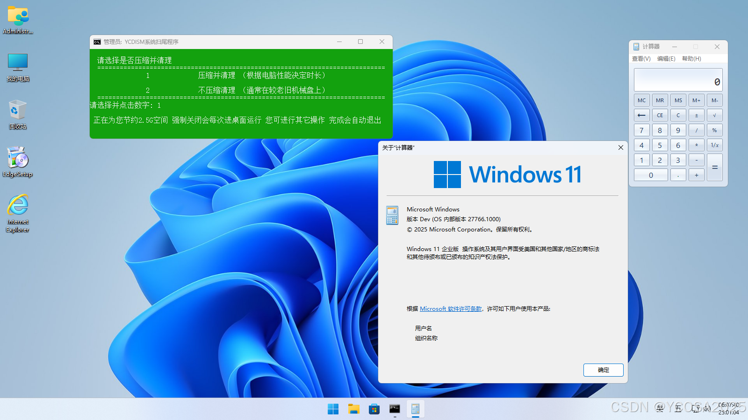This screenshot has height=420, width=748.
Task: Click the calculator display field
Action: (678, 80)
